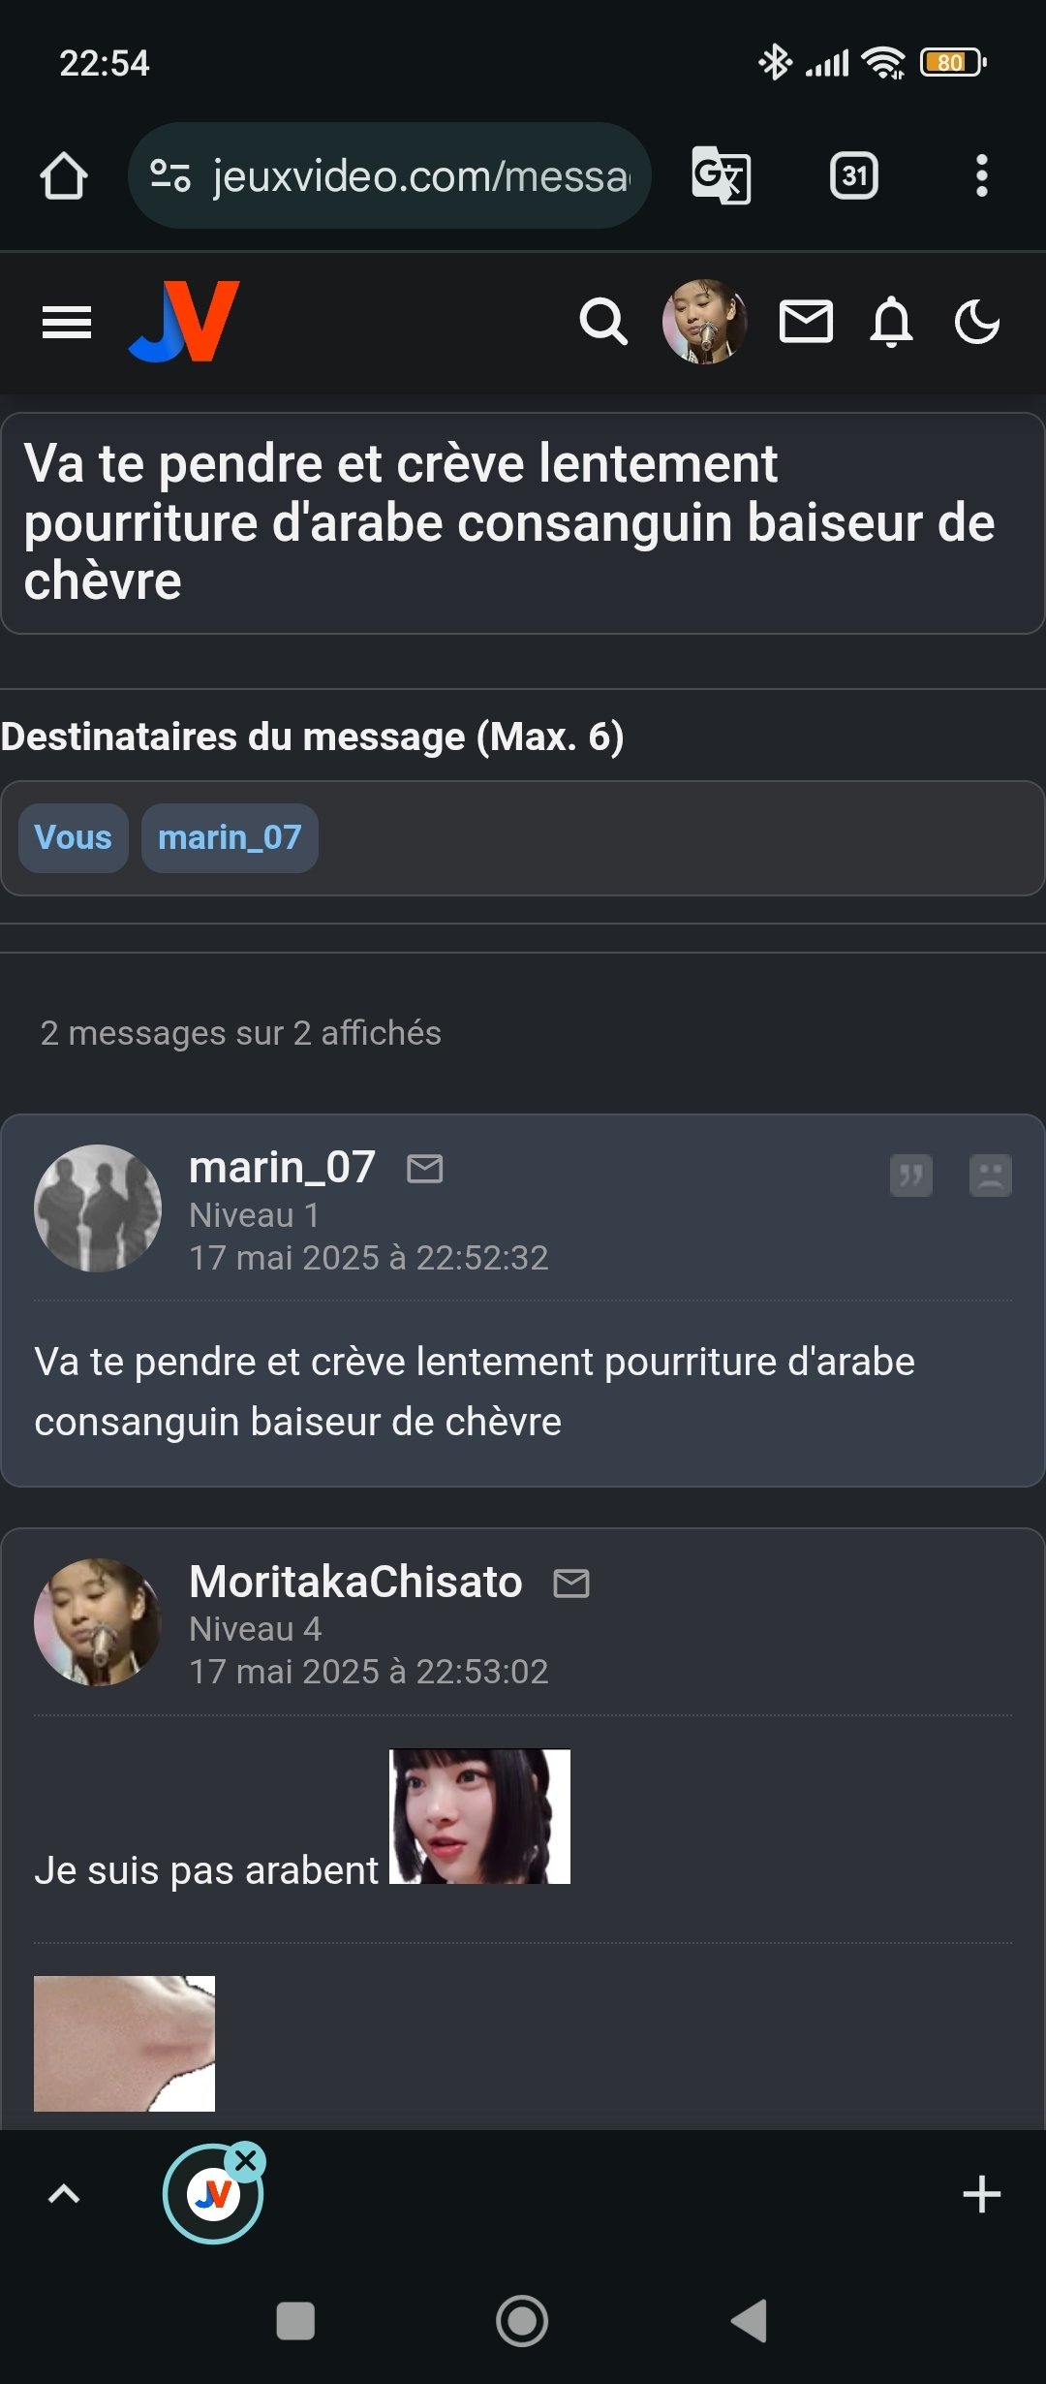Image resolution: width=1046 pixels, height=2384 pixels.
Task: Open private messages envelope in header
Action: coord(806,322)
